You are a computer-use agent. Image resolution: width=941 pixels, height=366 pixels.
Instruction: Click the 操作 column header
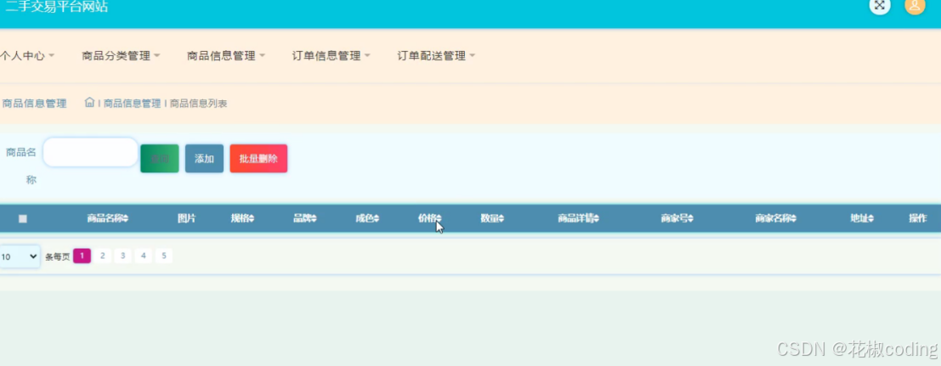(x=917, y=218)
